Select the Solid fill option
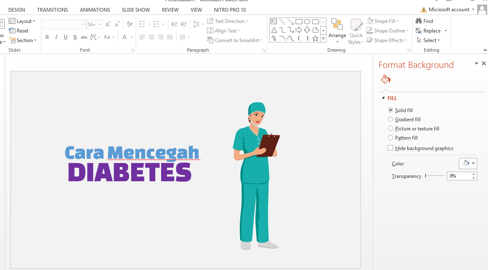This screenshot has height=270, width=488. tap(401, 110)
